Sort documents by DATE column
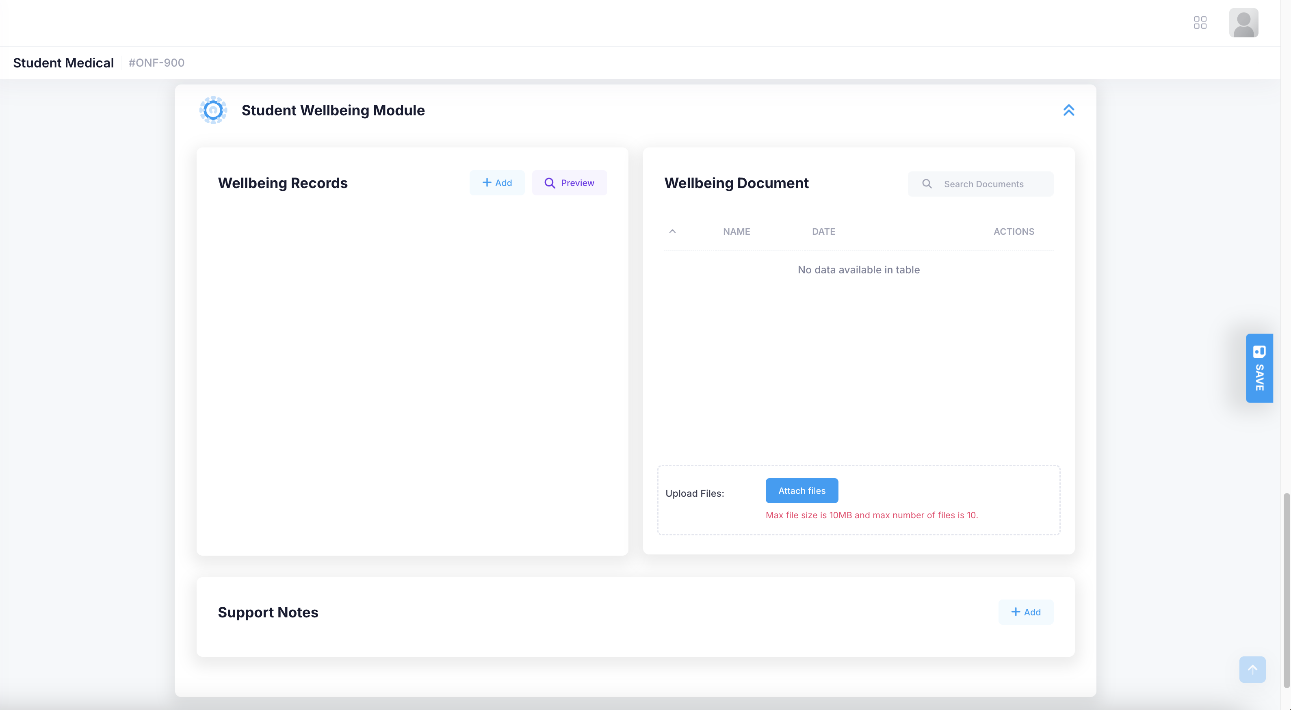Viewport: 1291px width, 710px height. point(823,232)
